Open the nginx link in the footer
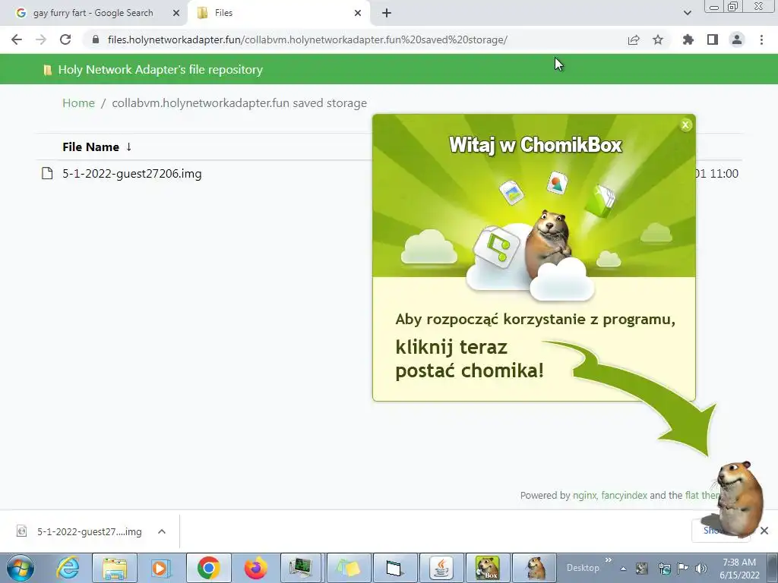 (584, 495)
